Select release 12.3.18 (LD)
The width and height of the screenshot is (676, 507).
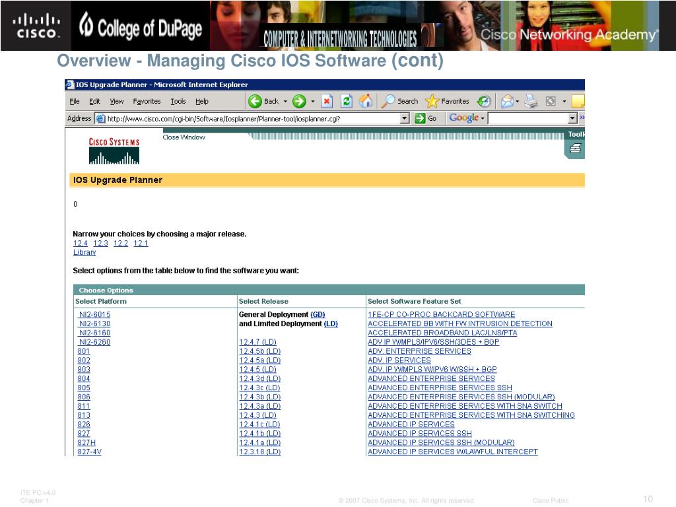(x=259, y=452)
